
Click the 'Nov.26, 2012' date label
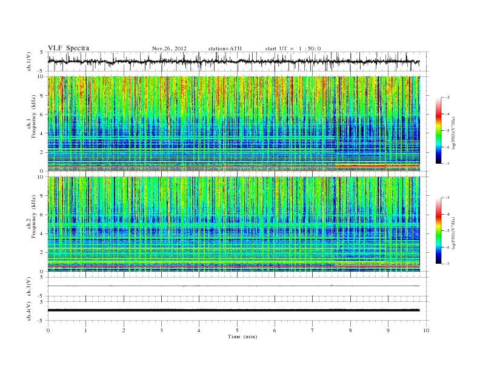click(x=169, y=48)
